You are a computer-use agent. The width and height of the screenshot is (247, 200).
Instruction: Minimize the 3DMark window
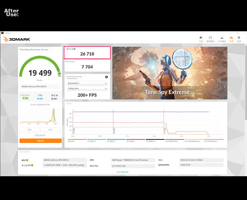pyautogui.click(x=231, y=33)
